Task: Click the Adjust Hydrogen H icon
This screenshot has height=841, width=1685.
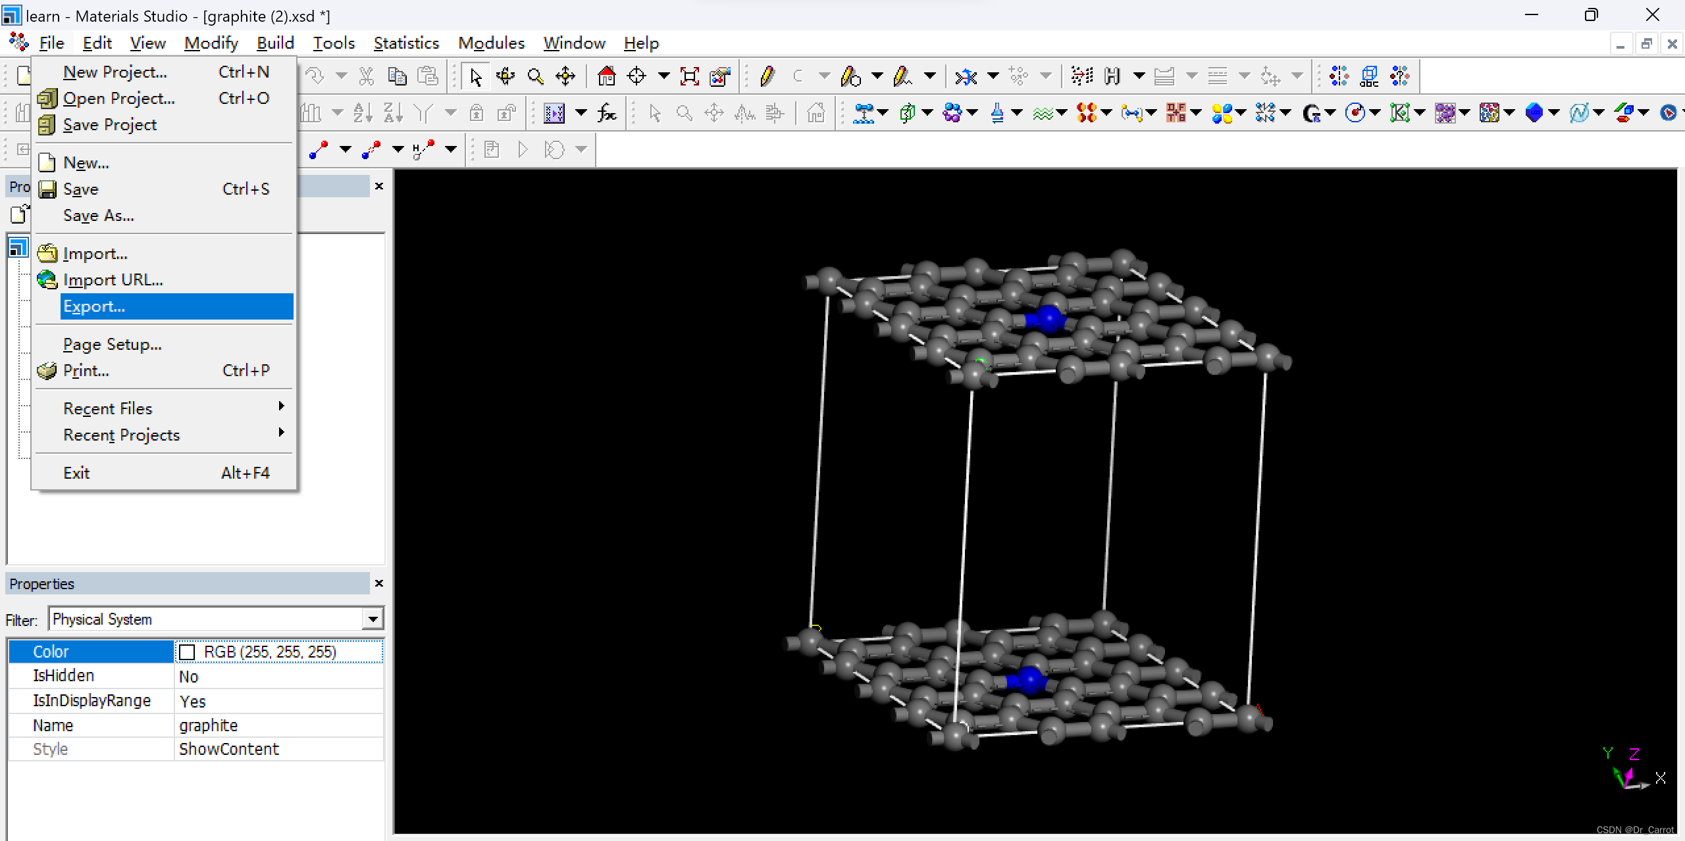Action: click(1112, 77)
